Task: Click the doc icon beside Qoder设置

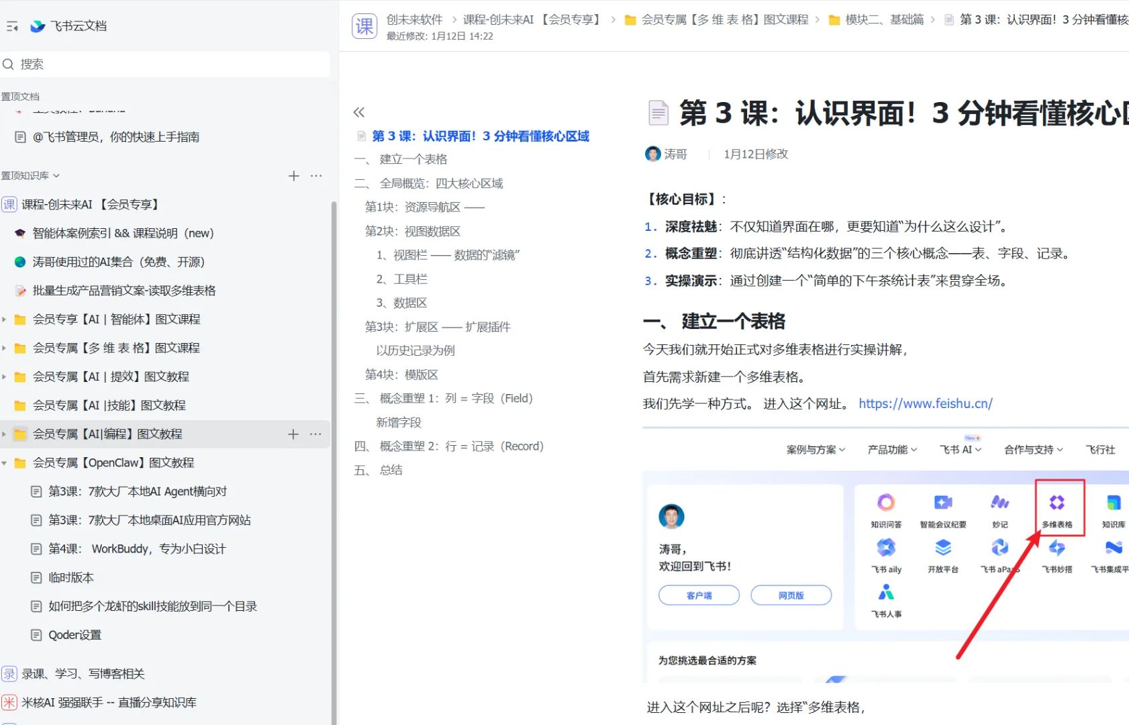Action: pyautogui.click(x=36, y=636)
